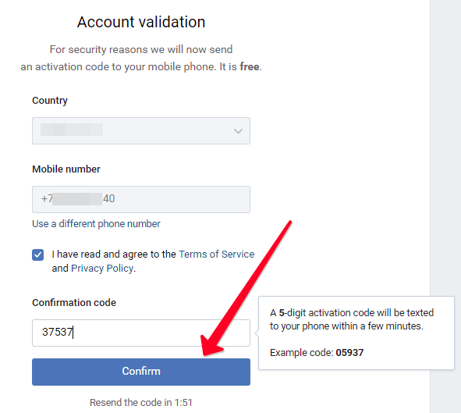
Task: Select the blurred country value
Action: coord(72,130)
